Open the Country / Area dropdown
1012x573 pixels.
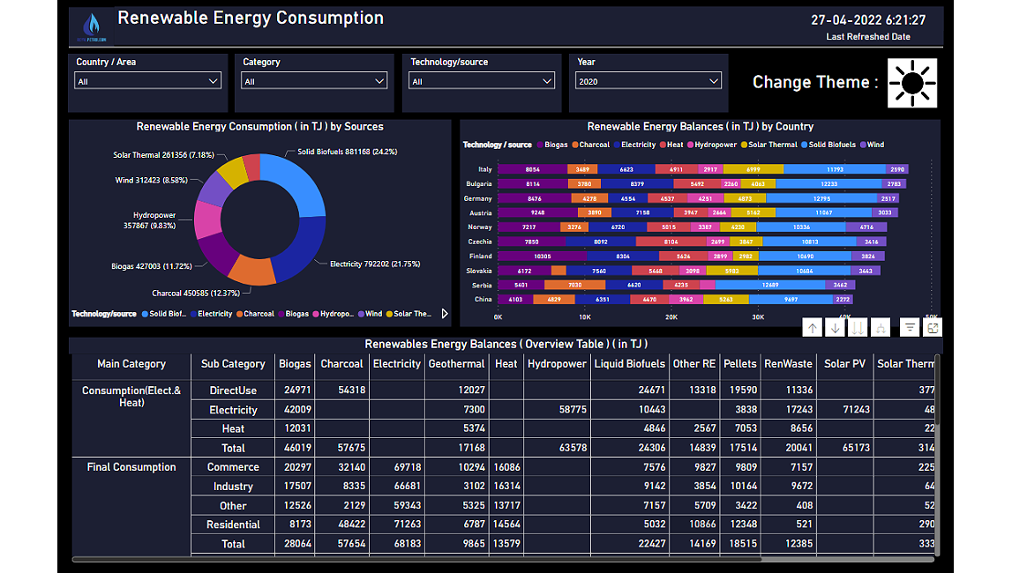tap(147, 81)
